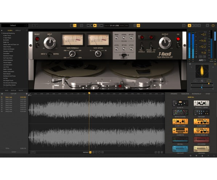Click SAVE below the preset list
The width and height of the screenshot is (217, 180).
click(x=7, y=91)
